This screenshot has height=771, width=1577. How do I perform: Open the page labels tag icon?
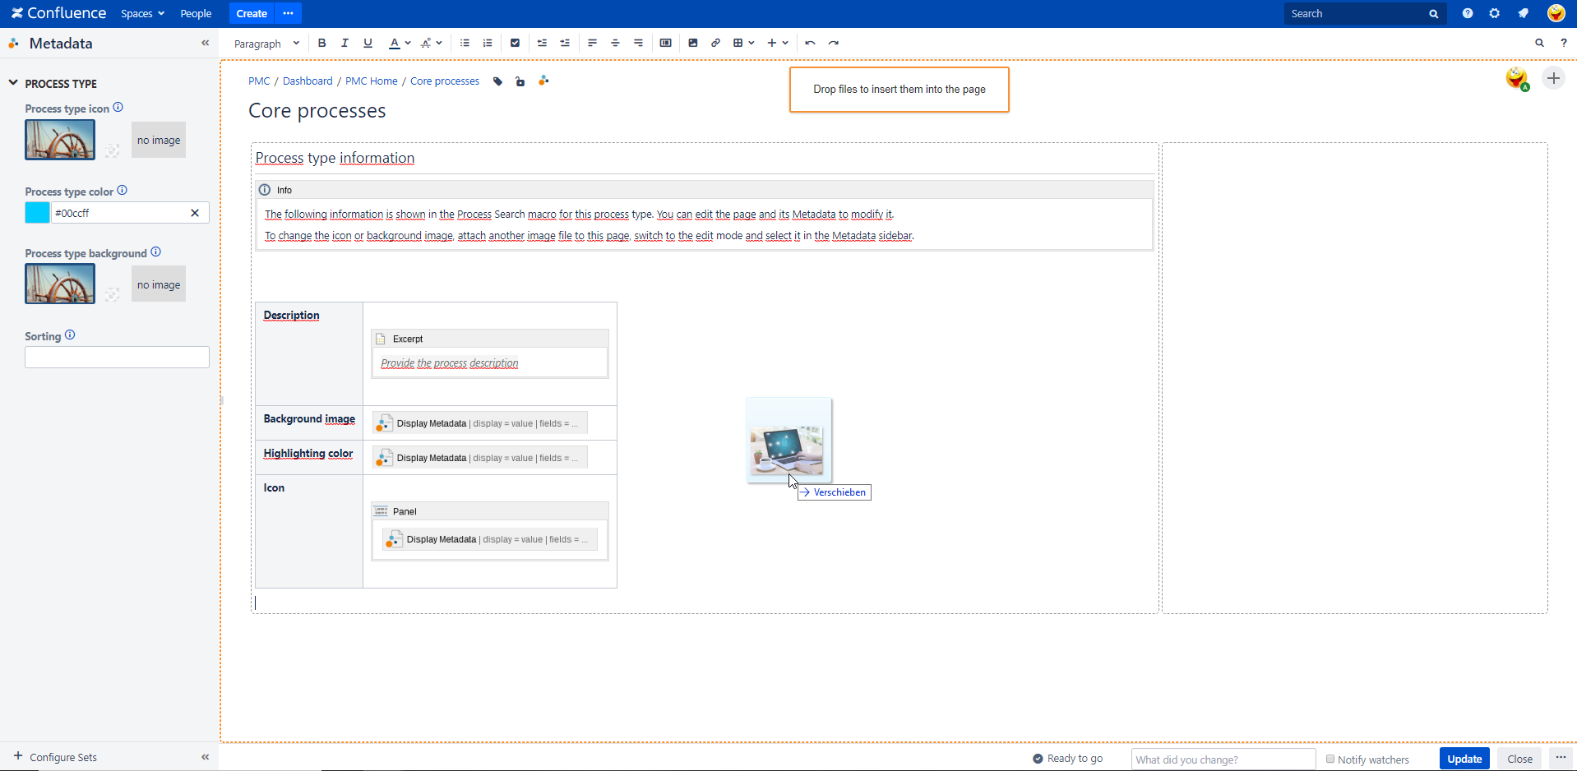point(498,81)
